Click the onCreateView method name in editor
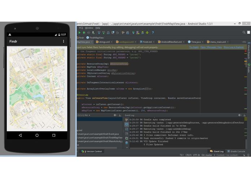The width and height of the screenshot is (251, 178). point(100,98)
